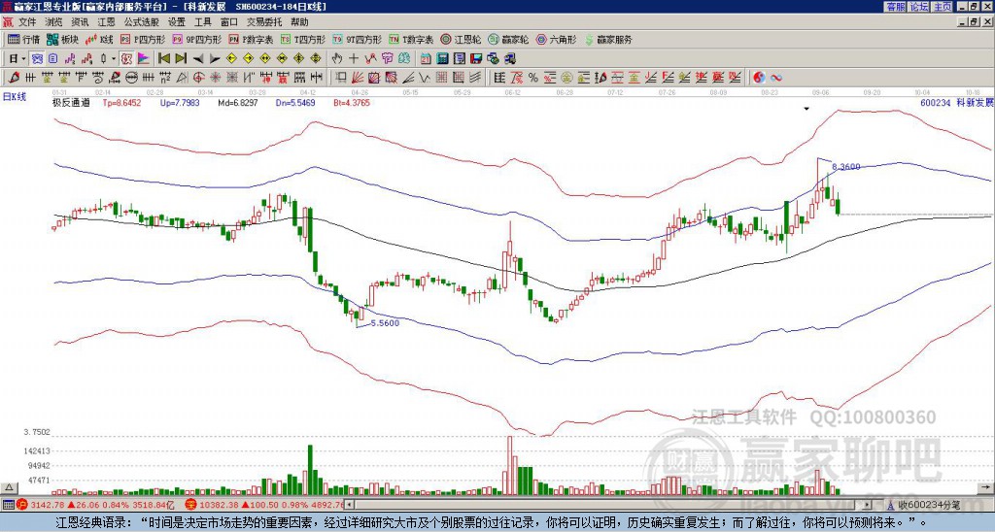Select the Gann fan lines tool
This screenshot has width=995, height=532.
click(x=358, y=78)
